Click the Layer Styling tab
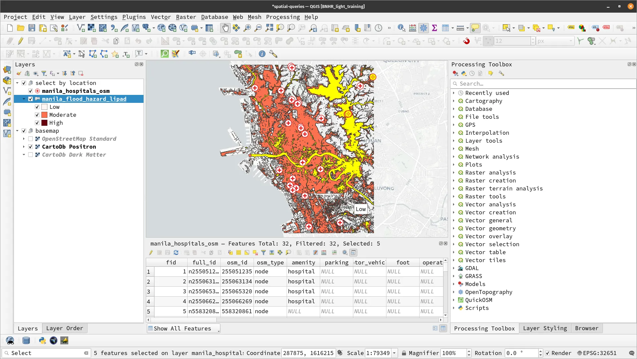 (x=545, y=328)
